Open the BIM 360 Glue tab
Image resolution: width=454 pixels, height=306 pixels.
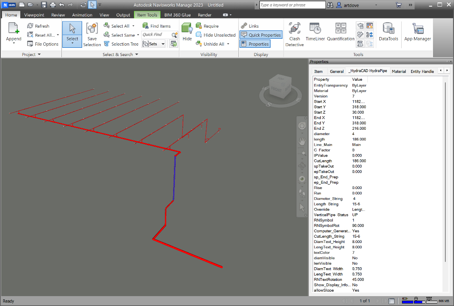(x=177, y=15)
